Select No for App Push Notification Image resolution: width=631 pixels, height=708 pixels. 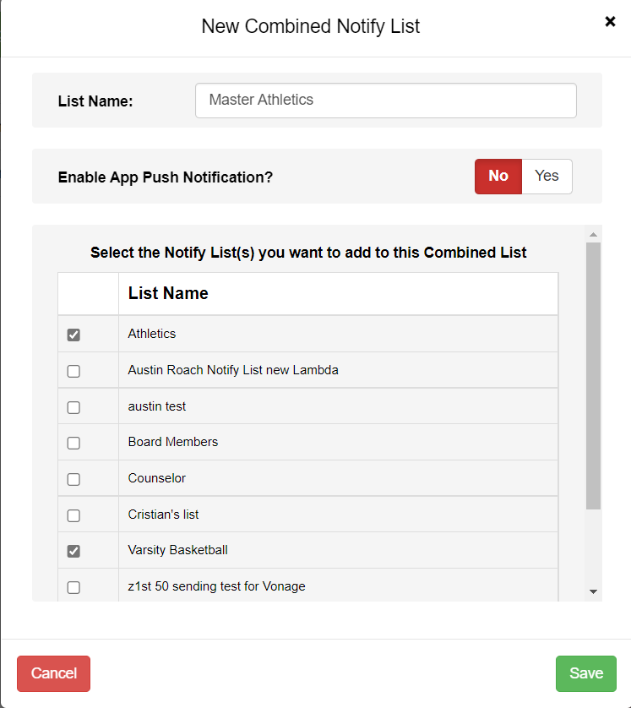click(x=498, y=176)
